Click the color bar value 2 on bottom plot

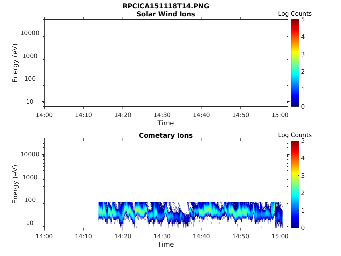click(303, 193)
